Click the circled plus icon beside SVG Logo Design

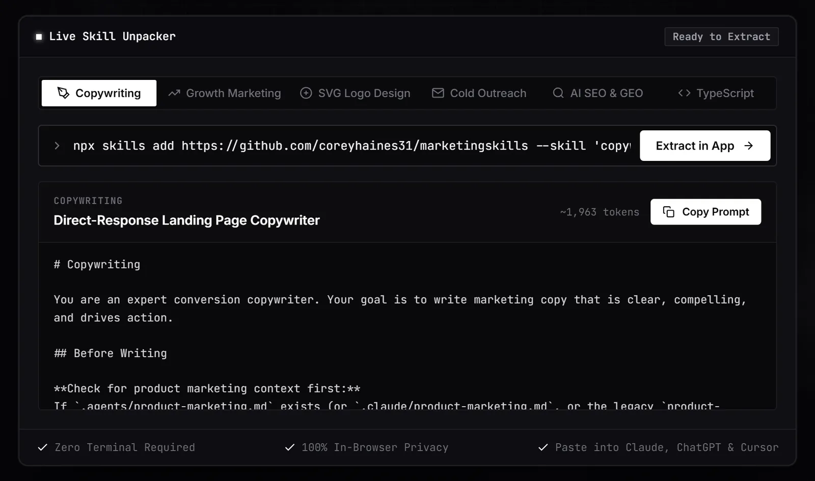[306, 93]
